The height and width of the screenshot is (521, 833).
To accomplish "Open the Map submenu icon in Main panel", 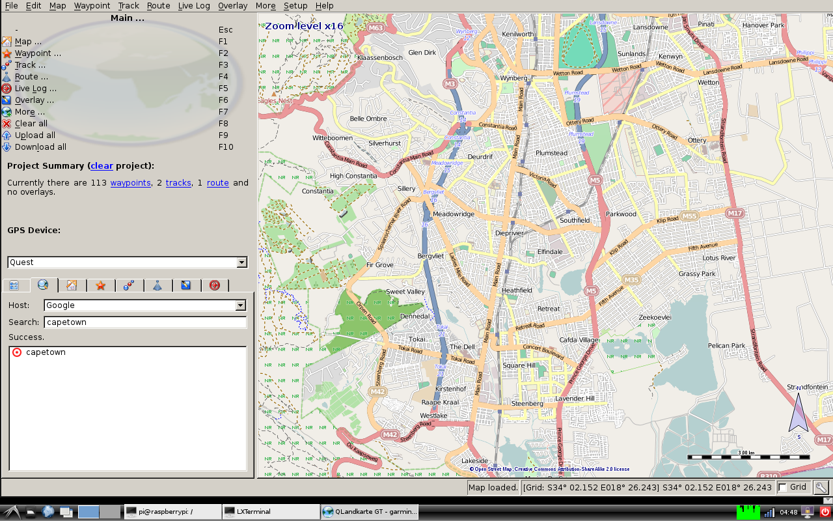I will (x=7, y=42).
